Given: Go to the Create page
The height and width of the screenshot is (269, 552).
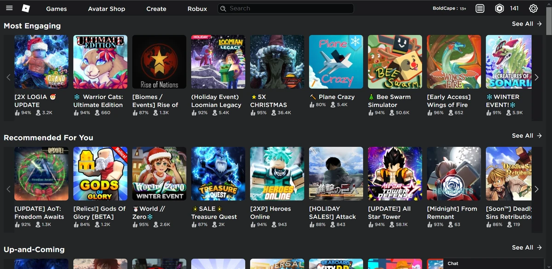Looking at the screenshot, I should point(156,8).
